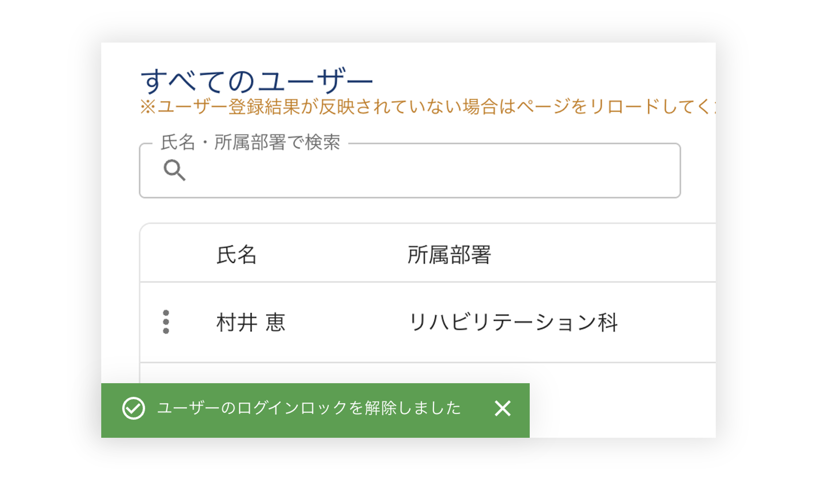Click the partially visible row below 村井 恵
Image resolution: width=817 pixels, height=479 pixels.
(426, 373)
